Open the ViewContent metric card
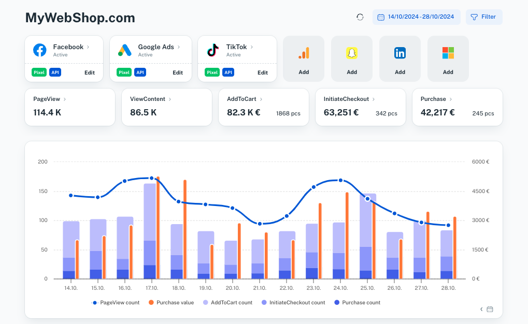This screenshot has height=324, width=528. pos(167,107)
